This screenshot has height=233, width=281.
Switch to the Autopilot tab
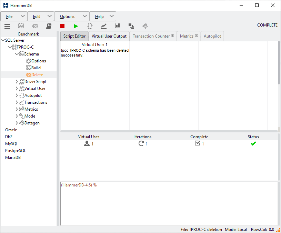pos(212,36)
